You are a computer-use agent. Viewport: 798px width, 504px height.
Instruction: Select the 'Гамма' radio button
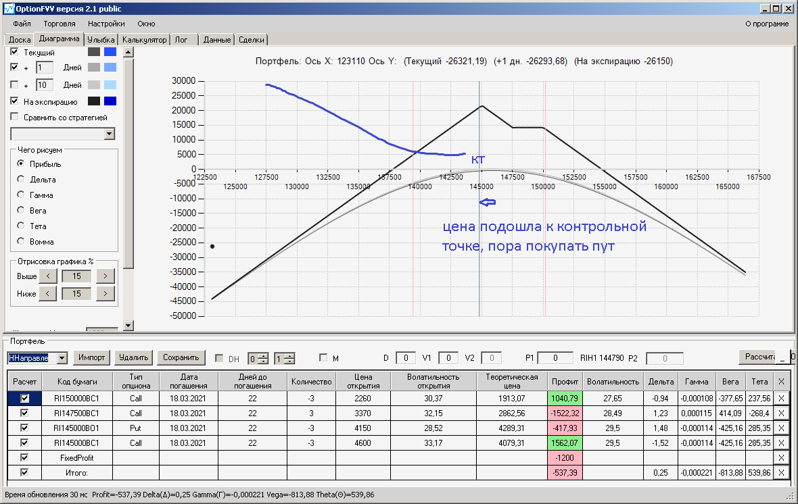[x=21, y=195]
